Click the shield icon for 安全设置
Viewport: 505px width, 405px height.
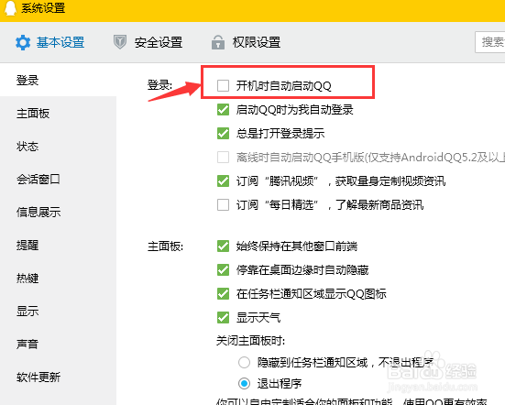tap(120, 42)
